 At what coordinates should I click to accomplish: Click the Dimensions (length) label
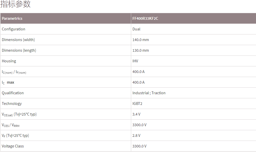pos(19,50)
